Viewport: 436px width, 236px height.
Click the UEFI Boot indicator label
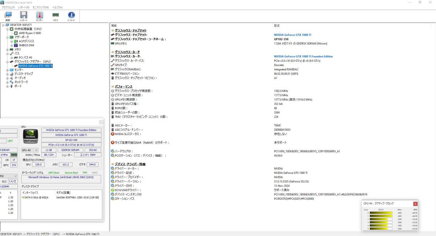[x=54, y=172]
